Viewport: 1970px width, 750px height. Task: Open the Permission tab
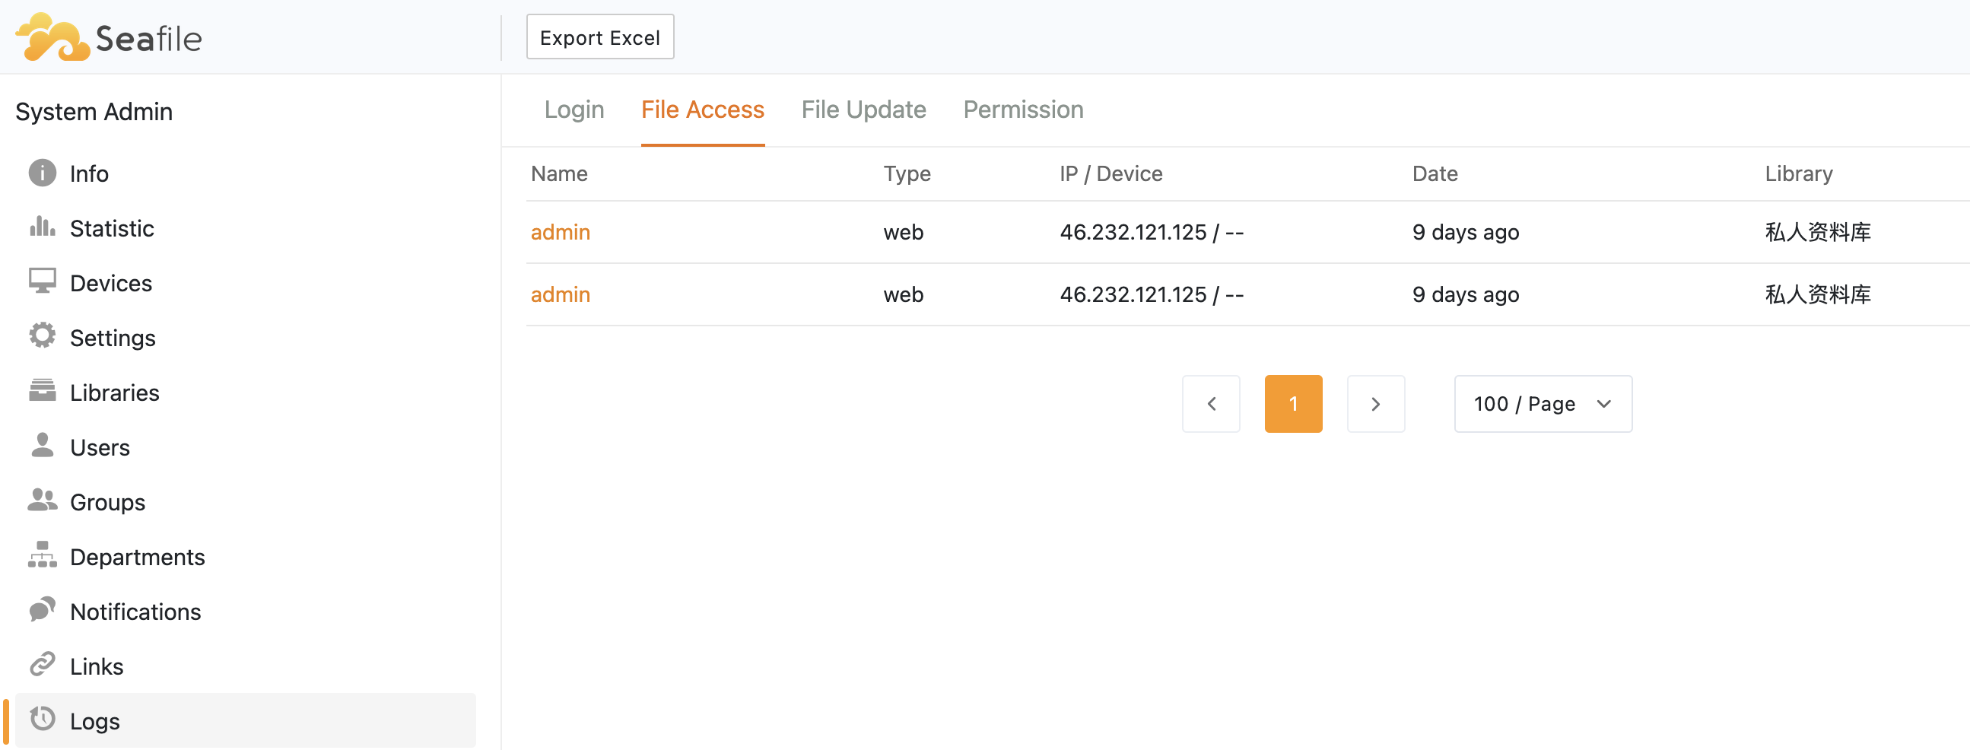(x=1023, y=110)
